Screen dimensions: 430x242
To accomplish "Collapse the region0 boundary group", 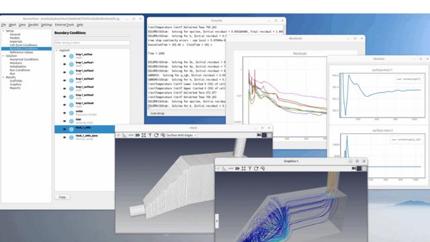I will [56, 50].
